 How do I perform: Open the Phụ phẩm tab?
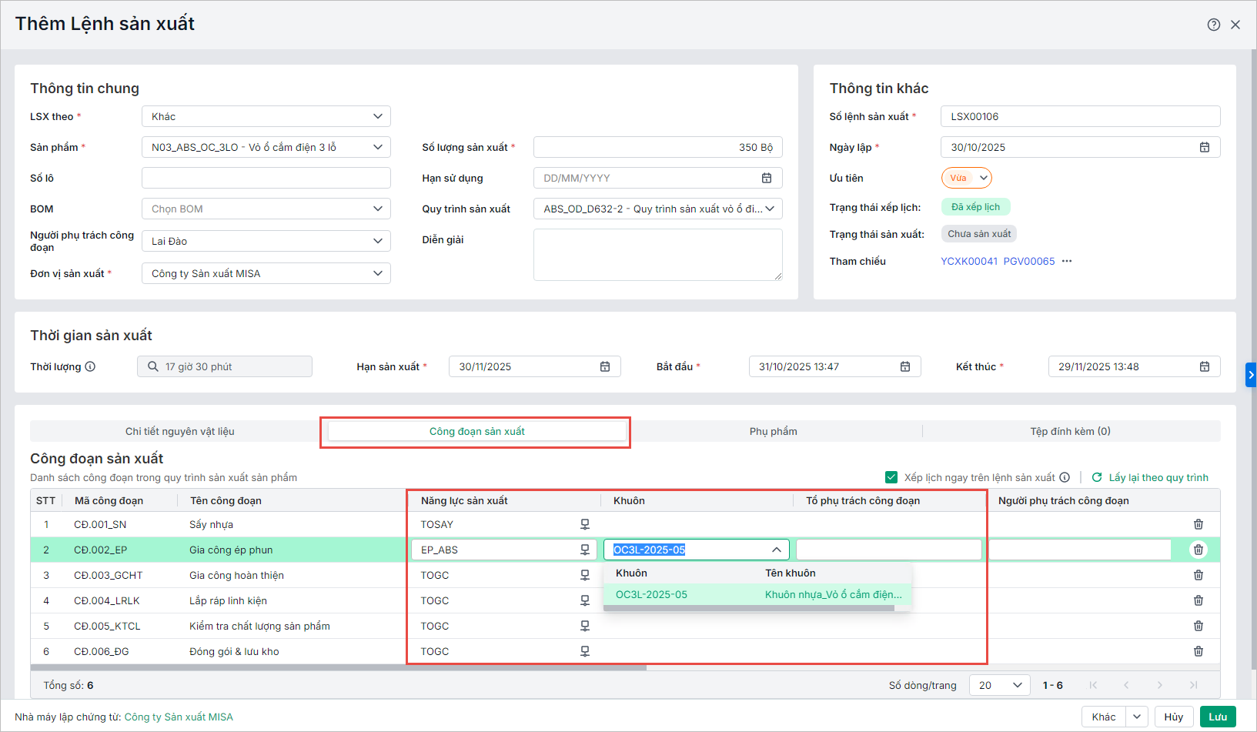click(773, 431)
